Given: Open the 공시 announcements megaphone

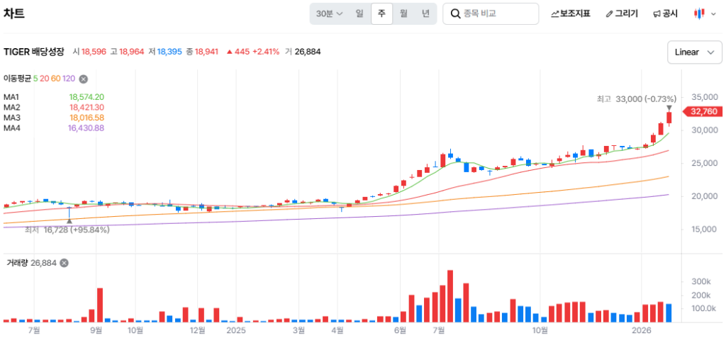Looking at the screenshot, I should 665,13.
